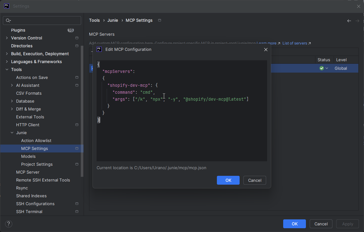Click Cancel at bottom of Settings window
The image size is (364, 232).
[x=321, y=224]
